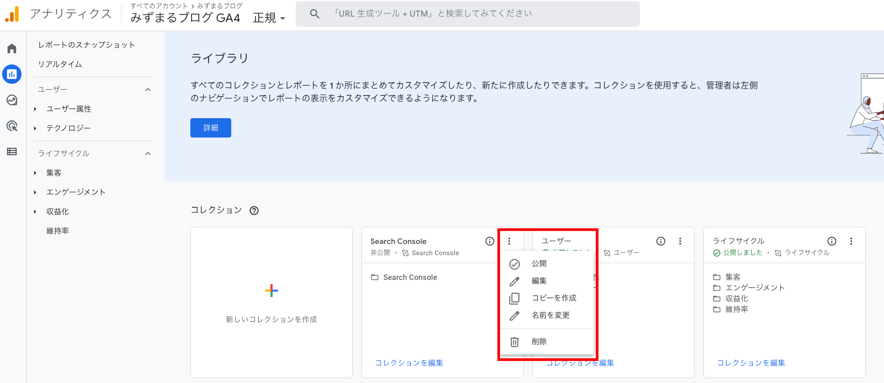Expand 集客 in the sidebar
The width and height of the screenshot is (884, 383).
[35, 173]
